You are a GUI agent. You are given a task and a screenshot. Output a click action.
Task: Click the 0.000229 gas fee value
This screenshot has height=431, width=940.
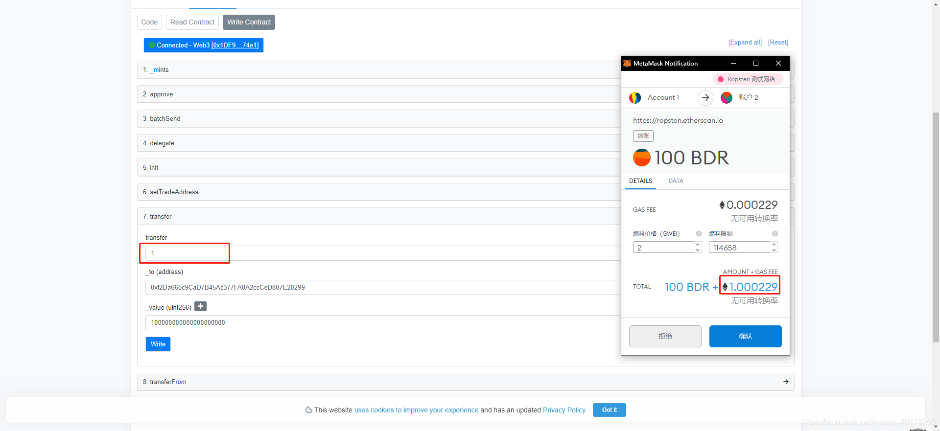coord(752,205)
